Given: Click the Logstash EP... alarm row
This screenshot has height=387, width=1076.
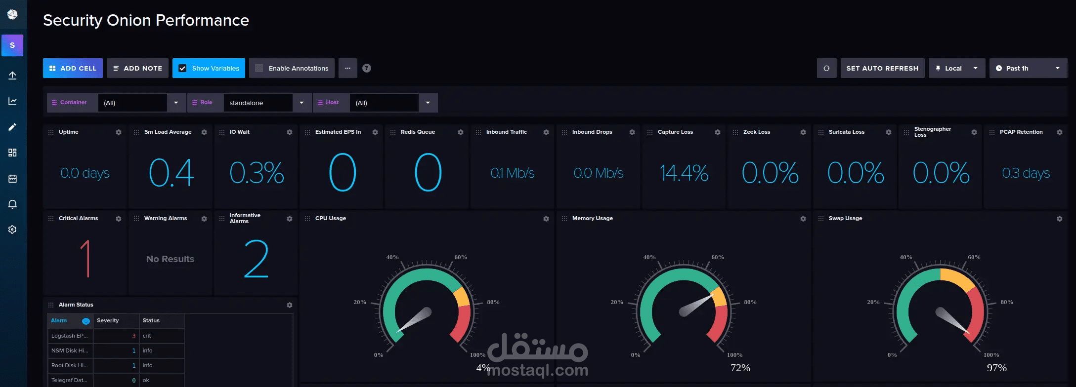Looking at the screenshot, I should [x=116, y=336].
